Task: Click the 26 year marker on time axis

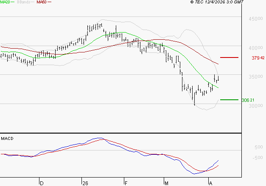Action: [85, 183]
